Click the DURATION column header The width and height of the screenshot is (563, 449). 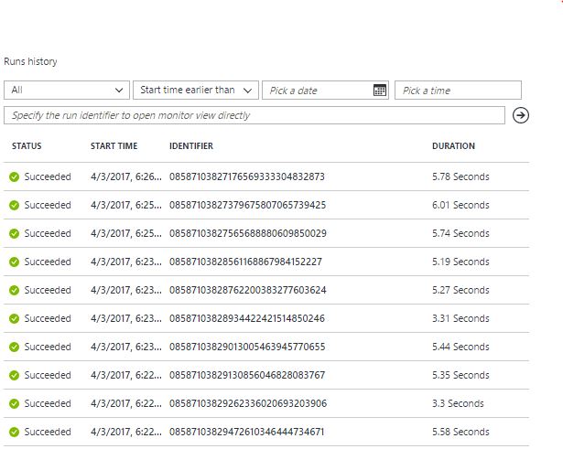(453, 146)
